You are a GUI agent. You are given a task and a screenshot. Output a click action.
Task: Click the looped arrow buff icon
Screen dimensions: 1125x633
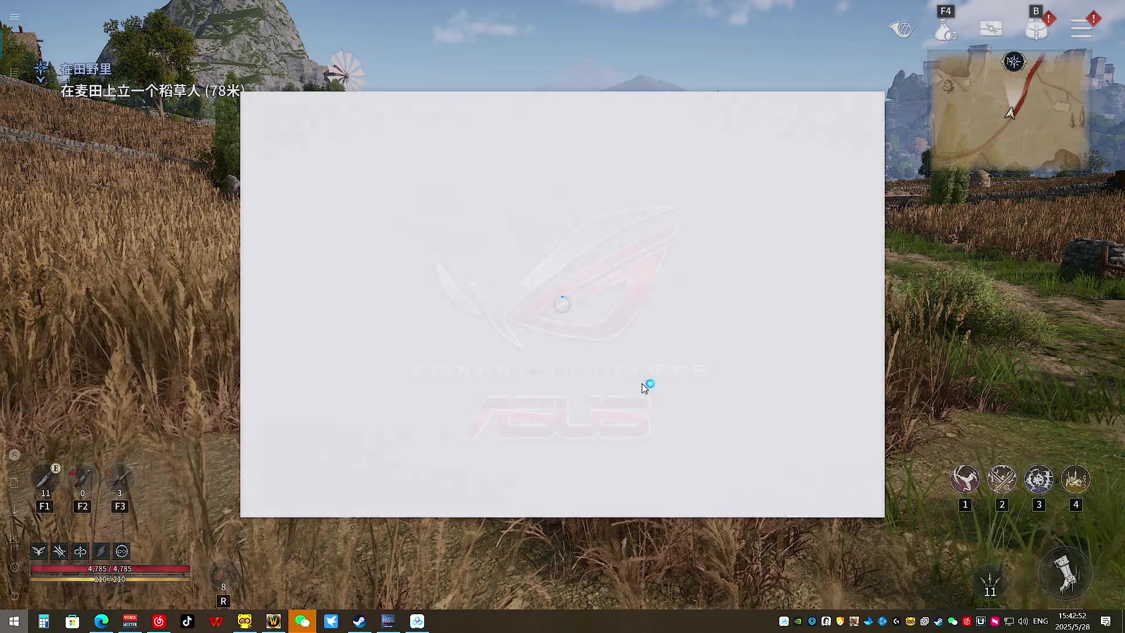[x=80, y=551]
